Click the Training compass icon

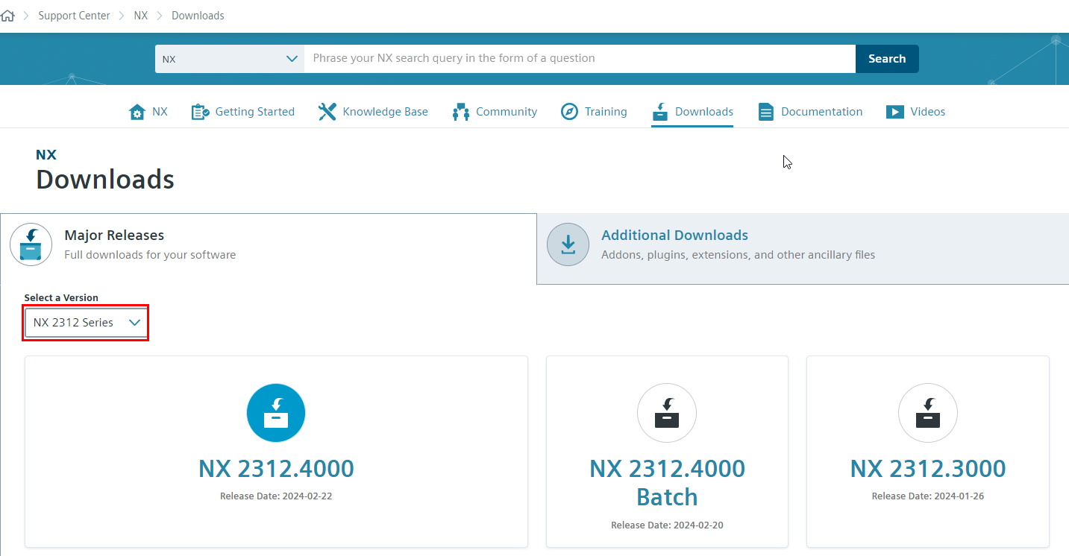(569, 112)
